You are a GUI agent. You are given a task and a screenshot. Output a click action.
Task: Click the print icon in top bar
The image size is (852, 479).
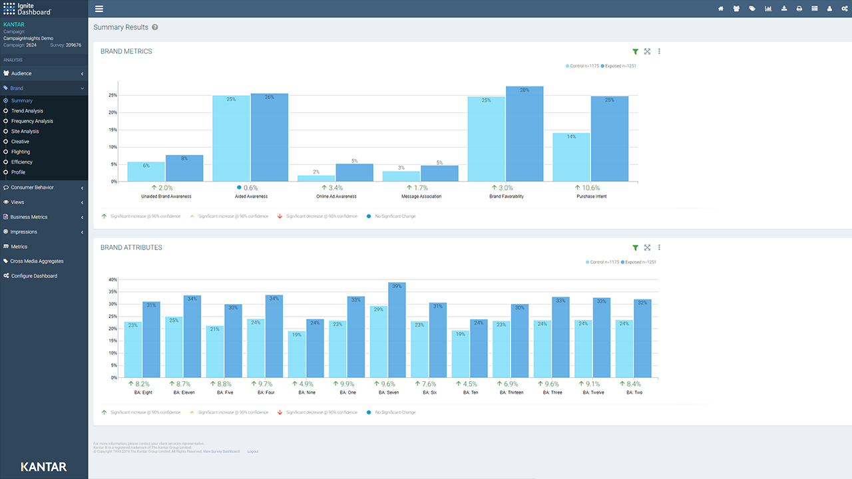799,9
